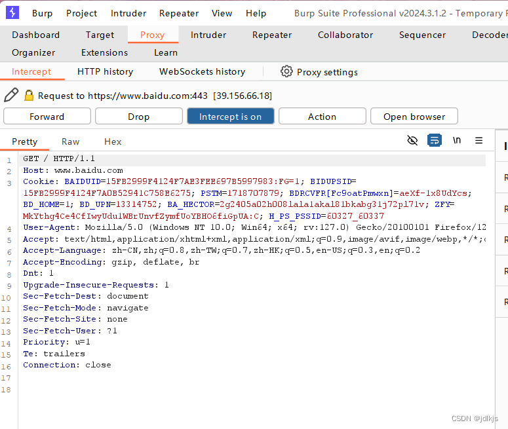Open the Repeater menu in menu bar
The image size is (508, 429).
[179, 13]
